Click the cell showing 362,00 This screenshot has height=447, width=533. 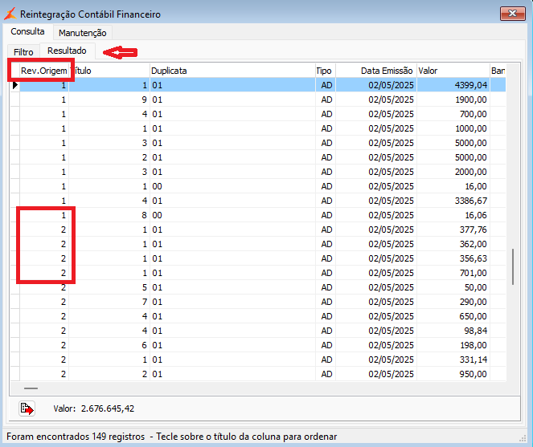(x=453, y=244)
